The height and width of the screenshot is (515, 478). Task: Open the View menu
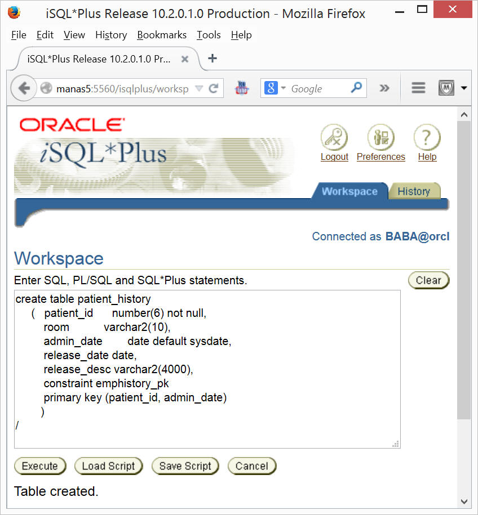74,35
